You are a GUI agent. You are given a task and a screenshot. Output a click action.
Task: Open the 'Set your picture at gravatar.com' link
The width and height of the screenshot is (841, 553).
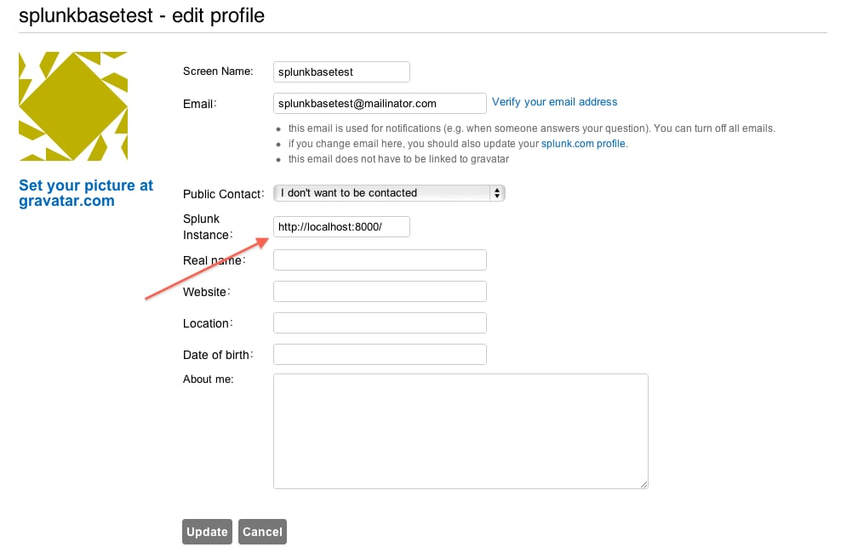point(86,193)
